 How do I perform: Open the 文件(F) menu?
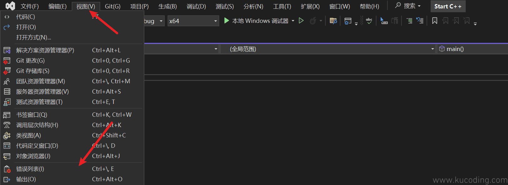click(x=29, y=7)
